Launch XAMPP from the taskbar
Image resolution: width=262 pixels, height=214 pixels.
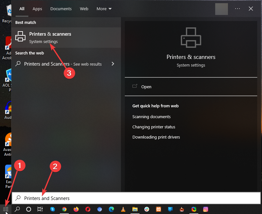click(x=159, y=209)
